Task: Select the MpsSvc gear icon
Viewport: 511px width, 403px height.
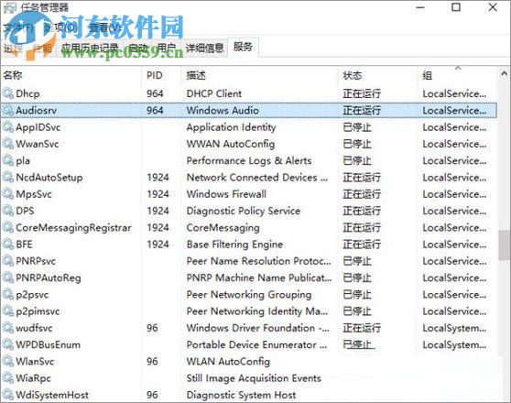Action: tap(8, 194)
